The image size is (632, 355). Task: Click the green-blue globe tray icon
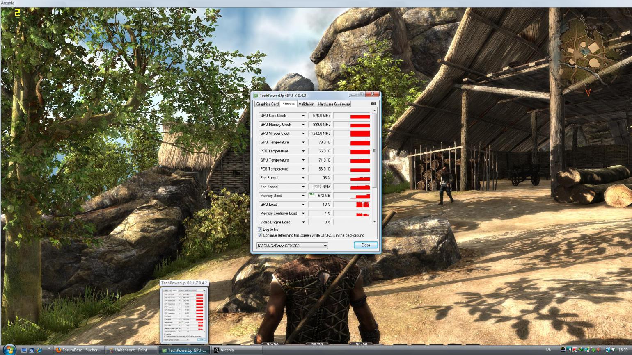click(581, 349)
